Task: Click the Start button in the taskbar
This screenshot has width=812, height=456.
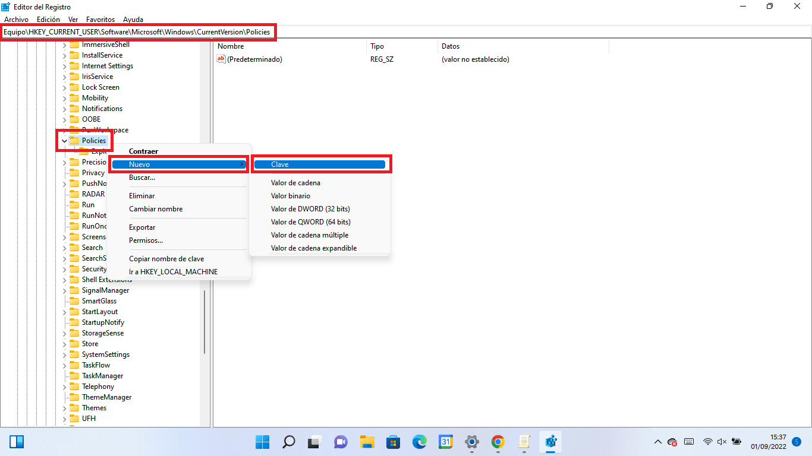Action: [x=262, y=442]
